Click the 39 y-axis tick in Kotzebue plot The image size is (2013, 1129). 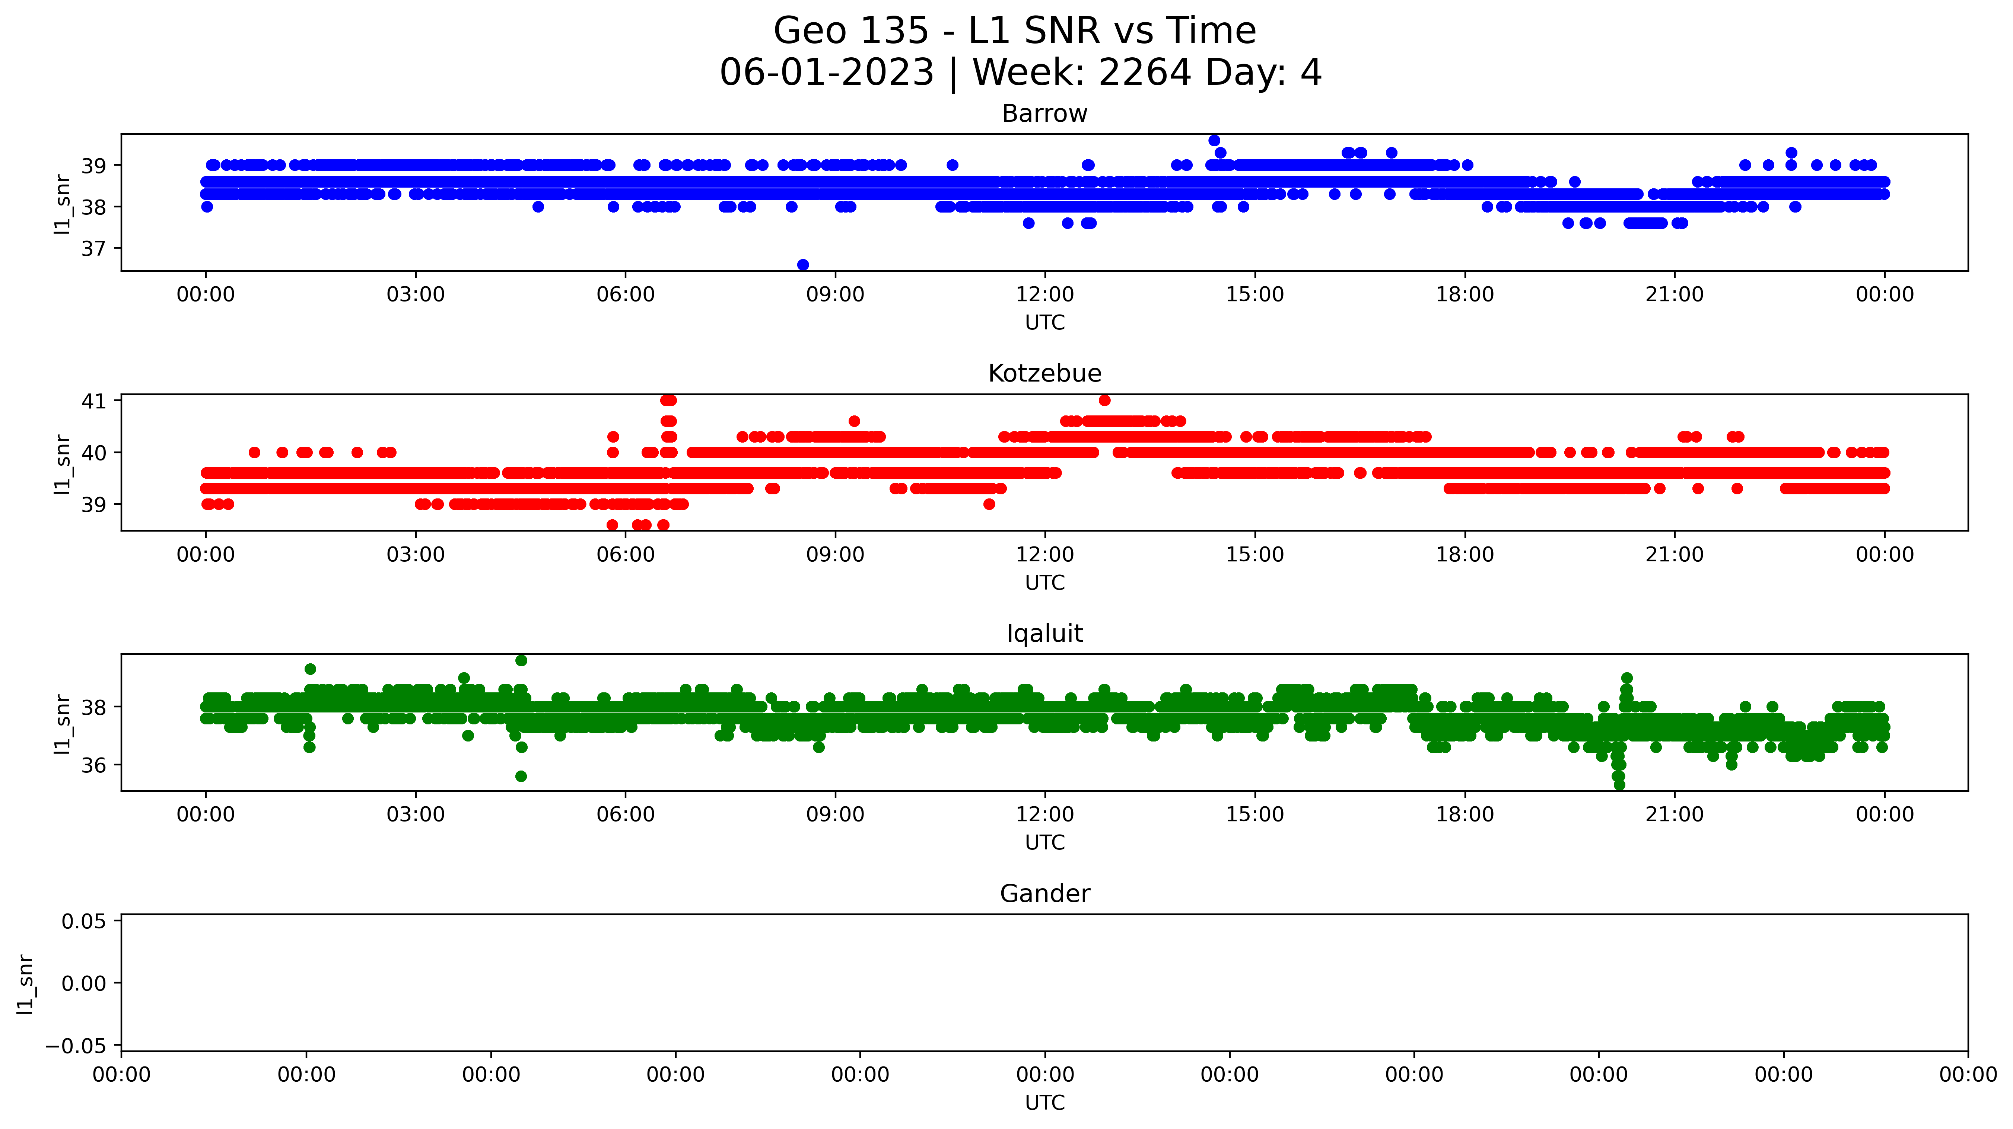[x=94, y=505]
